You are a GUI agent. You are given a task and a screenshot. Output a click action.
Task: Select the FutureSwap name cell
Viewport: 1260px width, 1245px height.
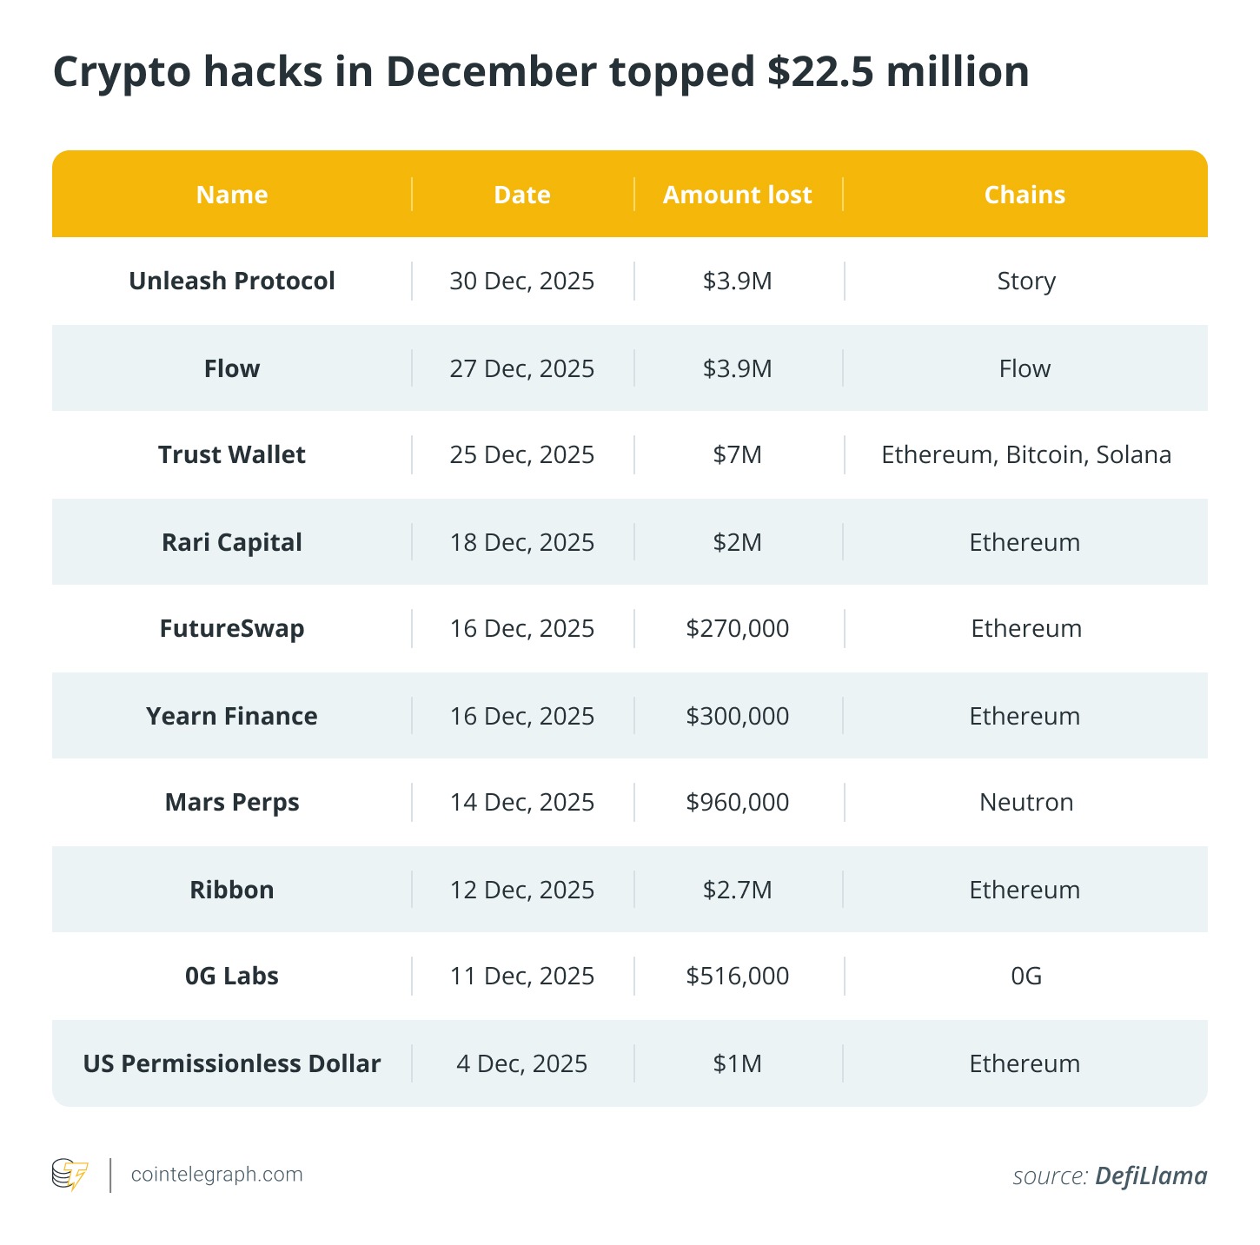(232, 629)
